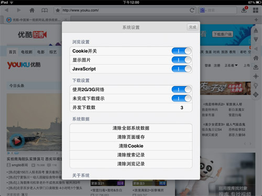Click the sidebar scroll-to-bottom triangle icon
Image resolution: width=262 pixels, height=196 pixels.
256,39
